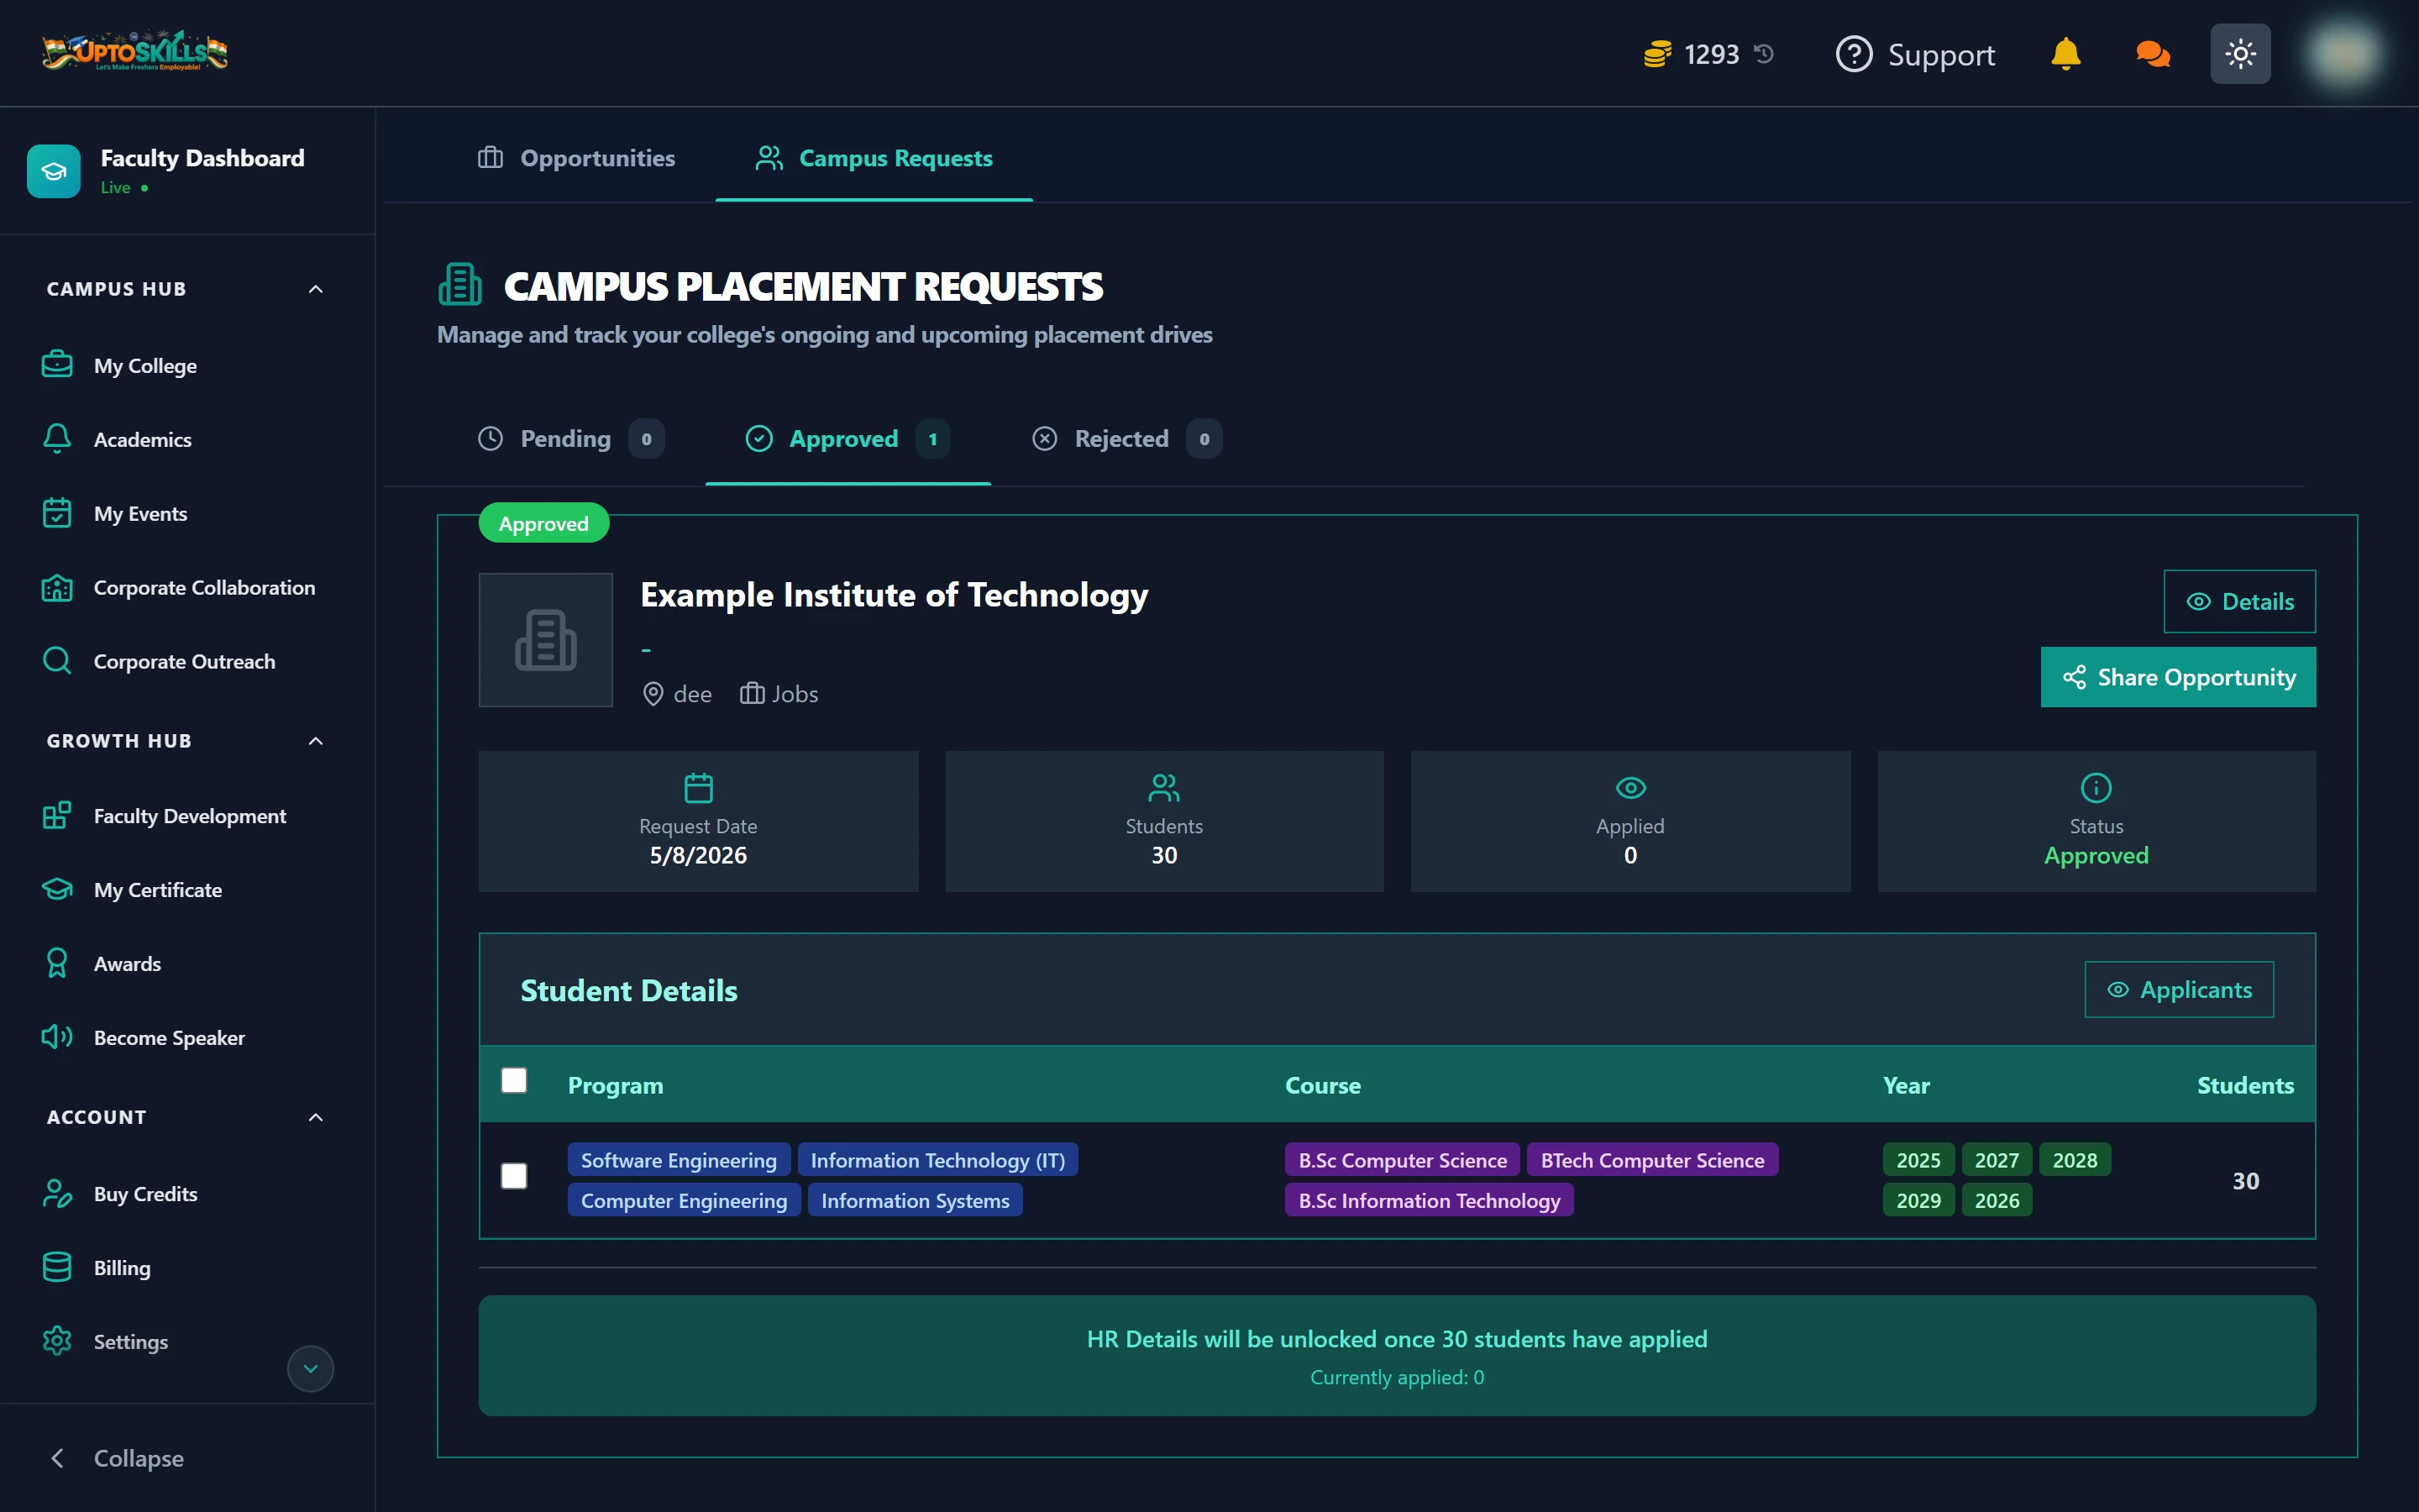The width and height of the screenshot is (2419, 1512).
Task: Open notifications bell
Action: coord(2065,54)
